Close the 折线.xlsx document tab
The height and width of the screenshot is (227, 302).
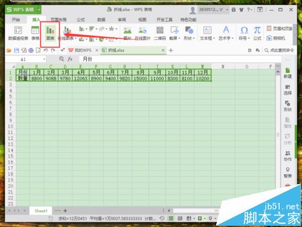[163, 50]
